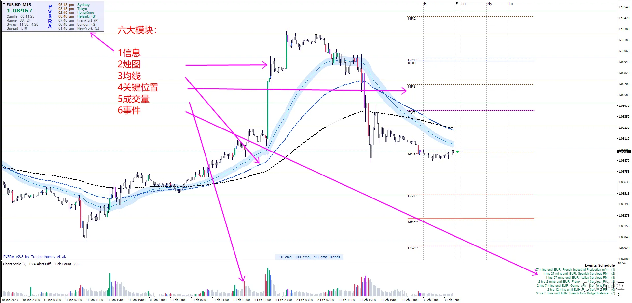Screen dimensions: 632x303
Task: Click the EURUSD M15 symbol label
Action: click(19, 5)
